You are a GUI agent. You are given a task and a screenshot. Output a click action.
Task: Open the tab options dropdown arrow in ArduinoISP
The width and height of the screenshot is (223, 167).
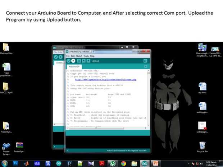click(146, 66)
